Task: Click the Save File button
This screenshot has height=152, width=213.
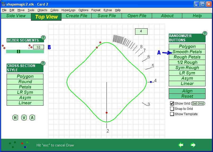Action: tap(106, 16)
